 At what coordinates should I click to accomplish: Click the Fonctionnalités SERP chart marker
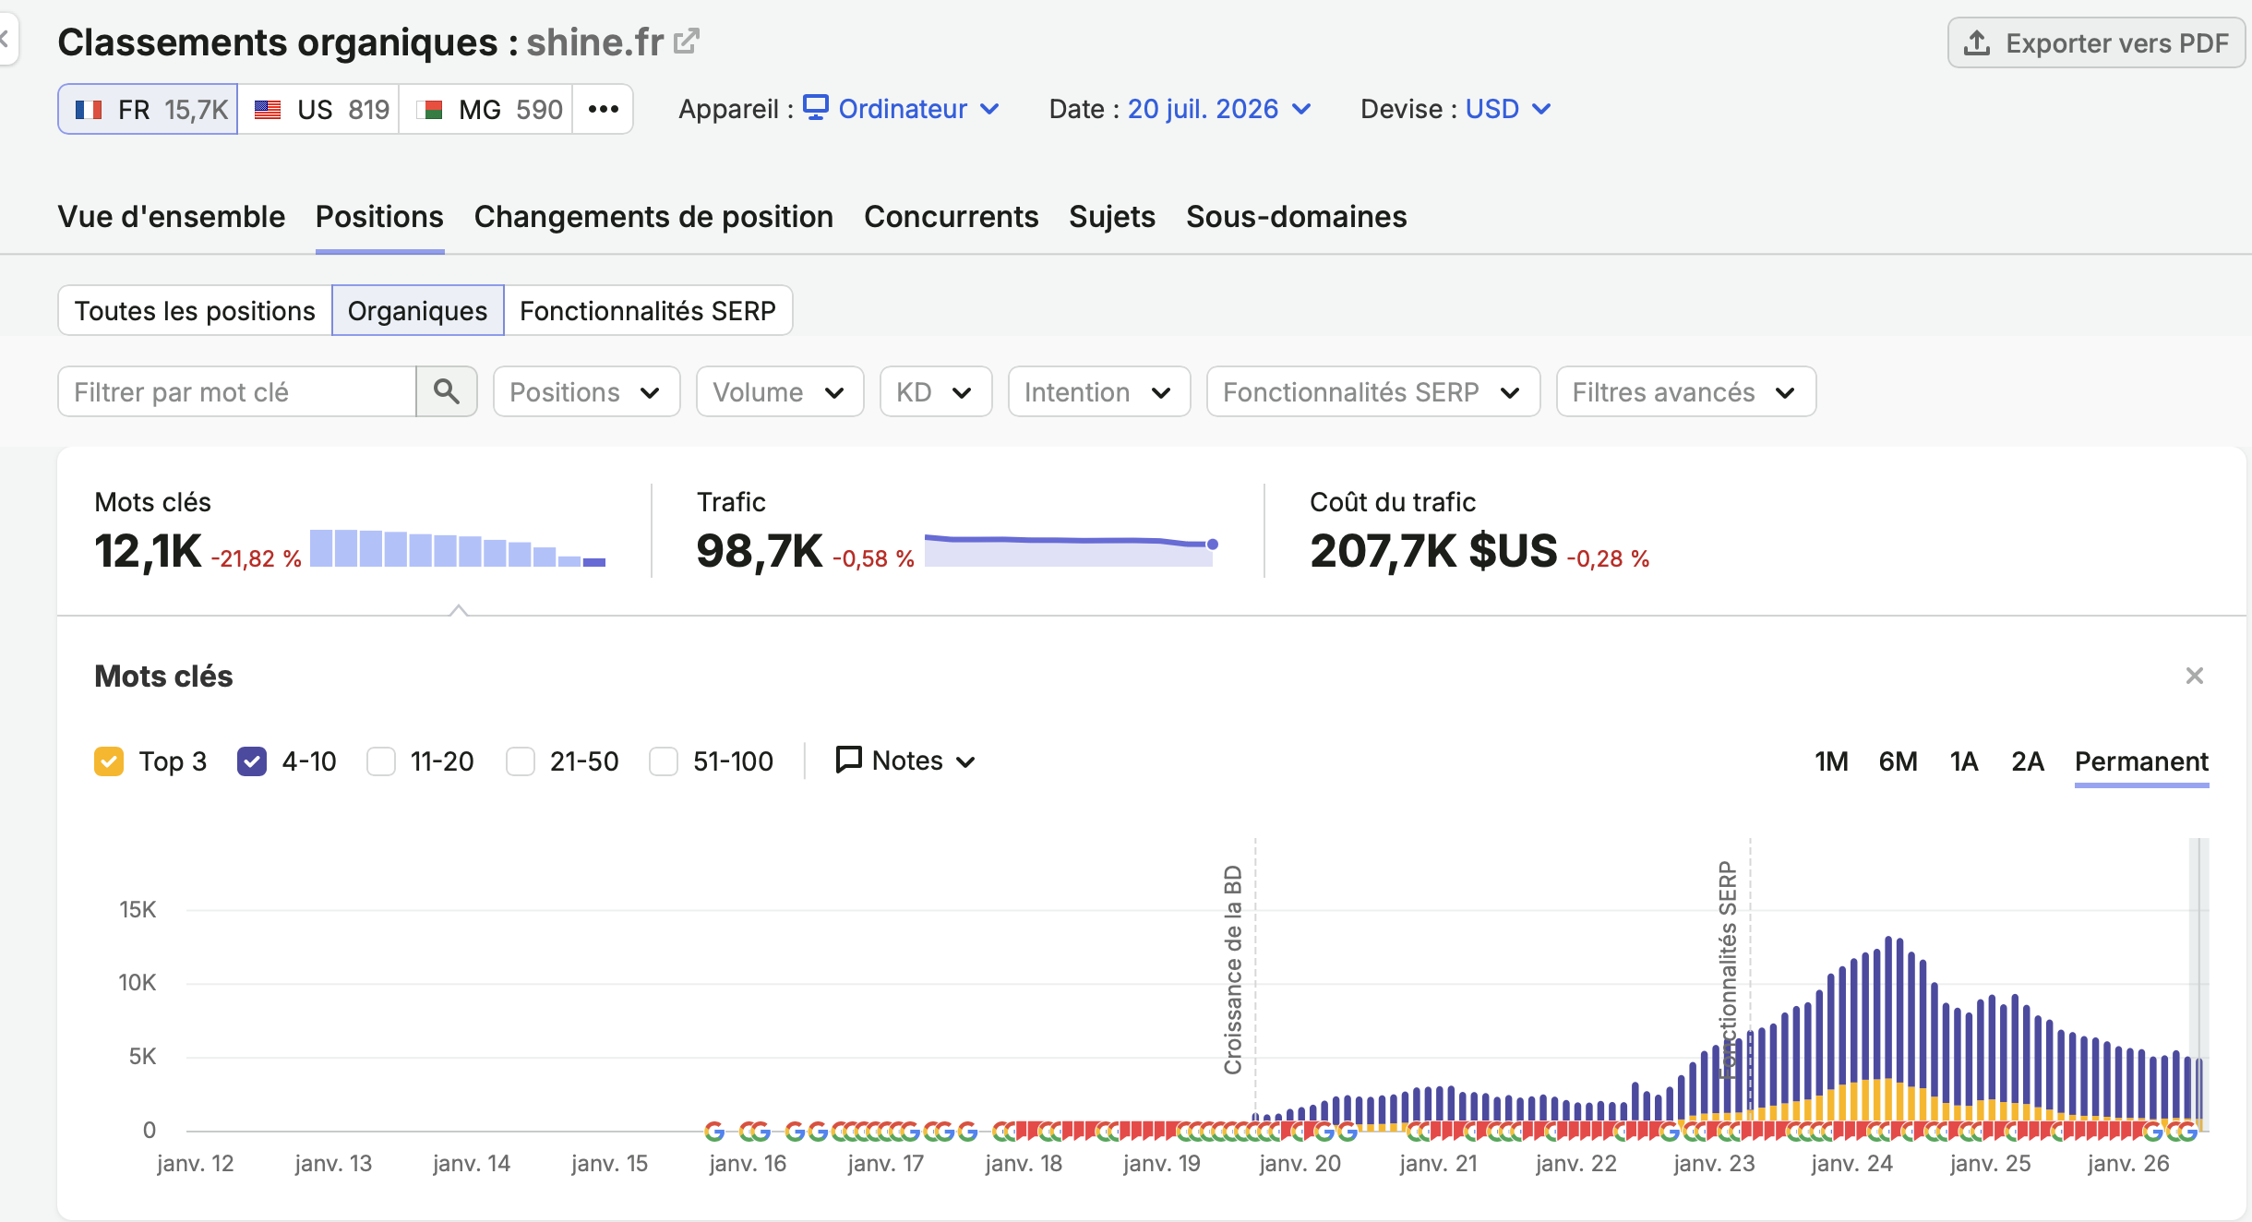click(1728, 970)
